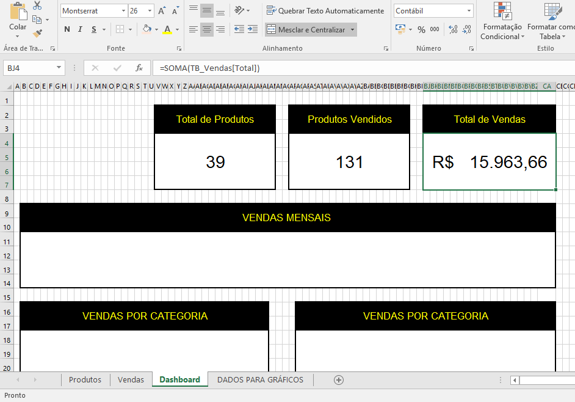Image resolution: width=575 pixels, height=402 pixels.
Task: Open Name Box dropdown arrow
Action: 59,68
